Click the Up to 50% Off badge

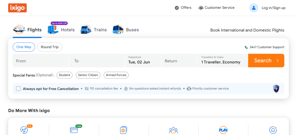coord(59,23)
